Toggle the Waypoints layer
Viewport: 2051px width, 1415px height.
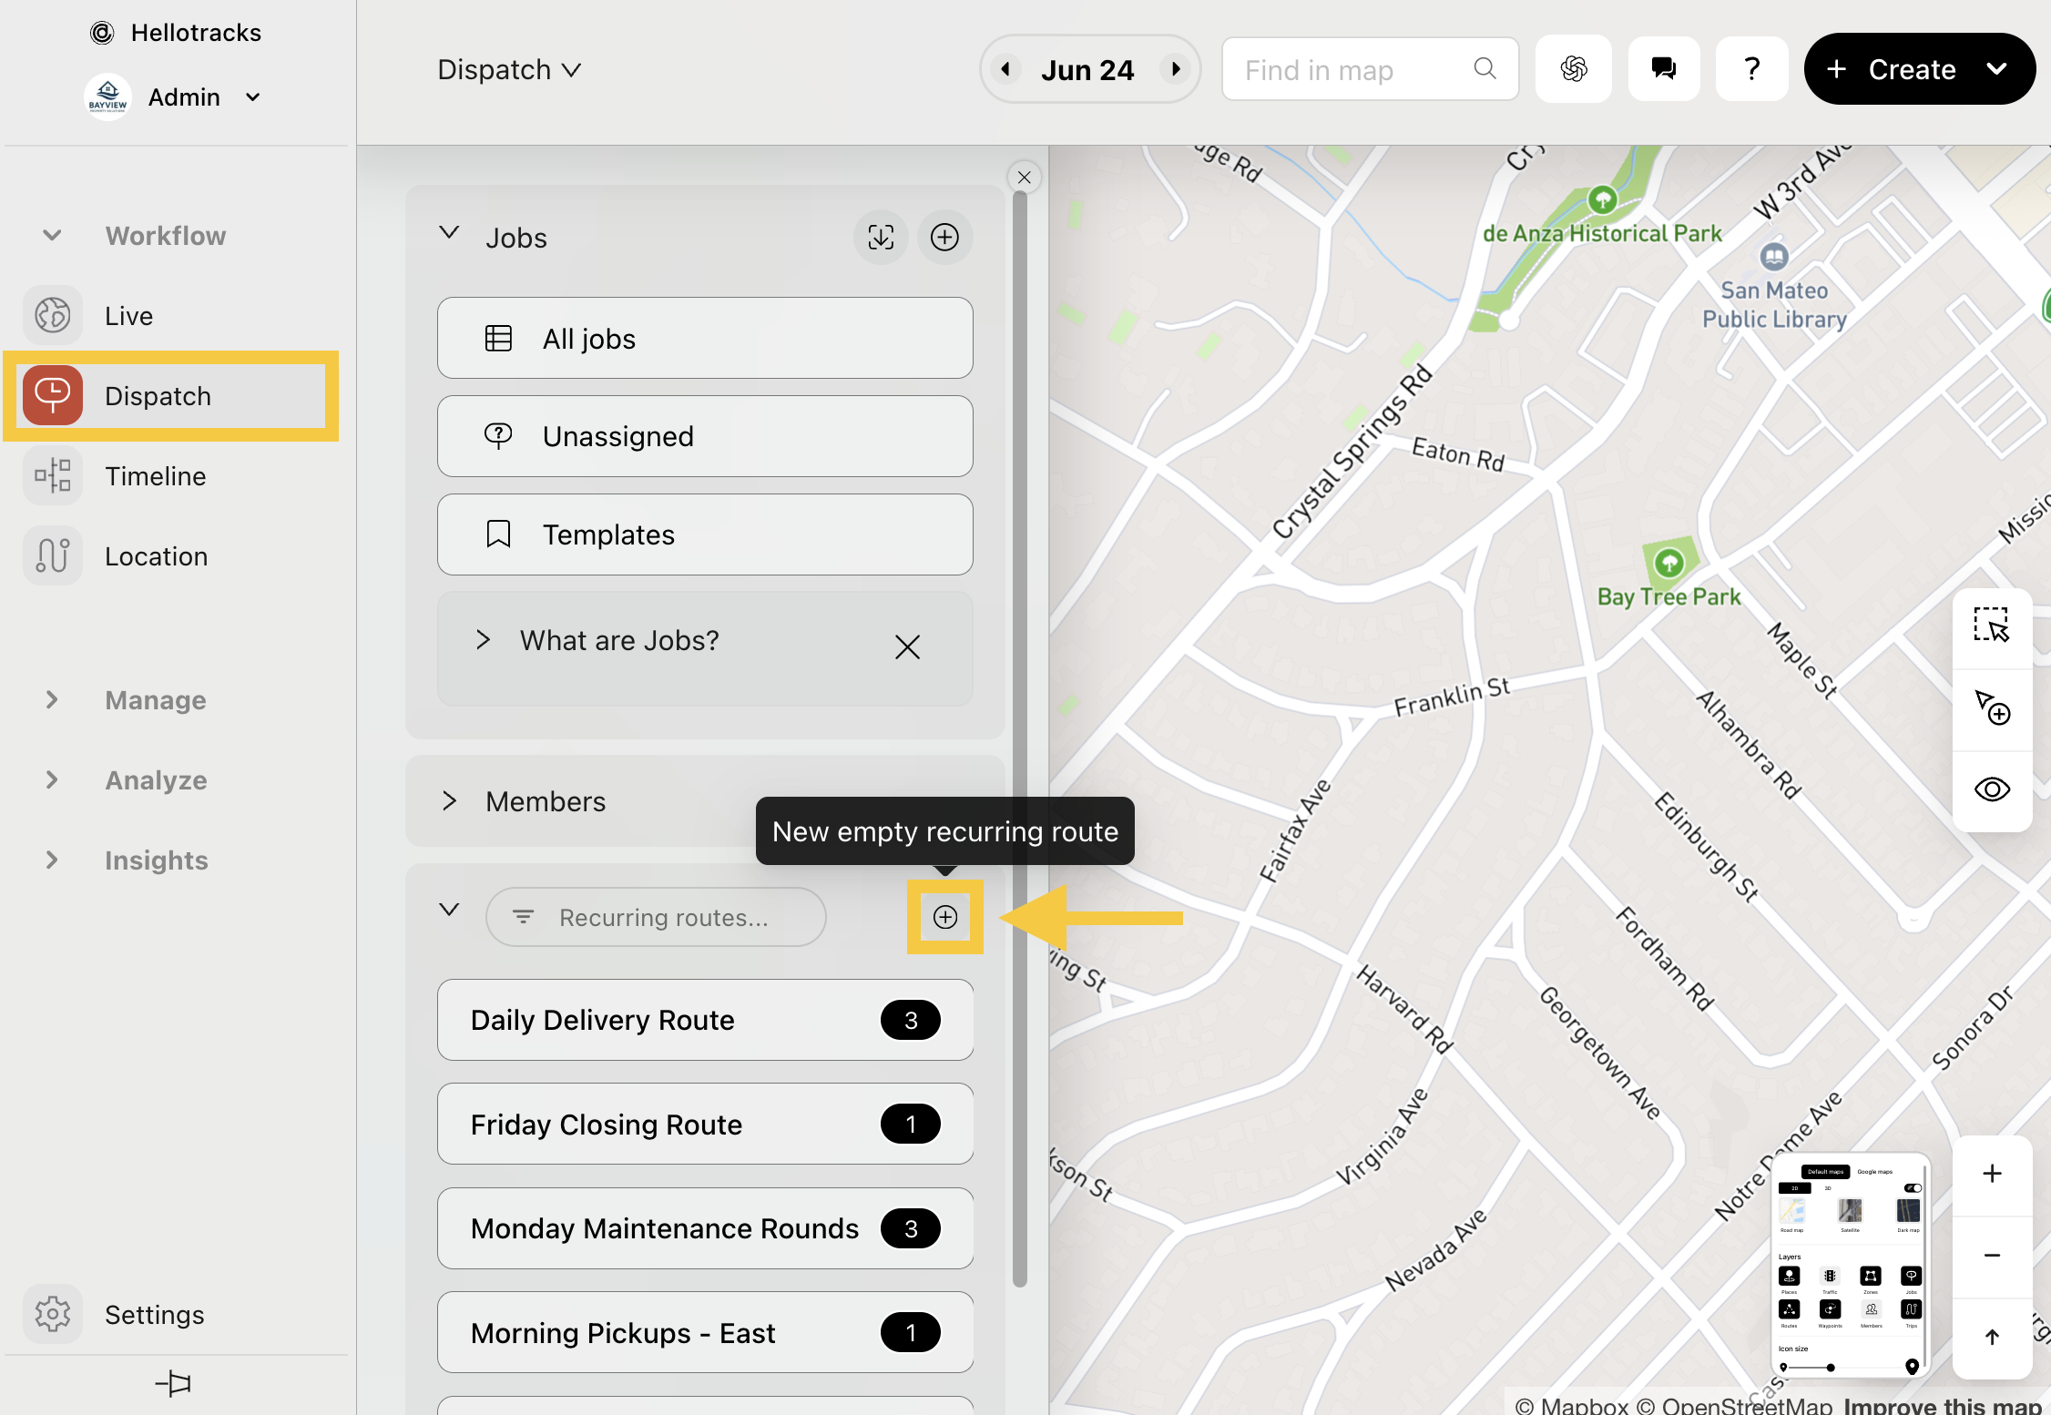1830,1309
